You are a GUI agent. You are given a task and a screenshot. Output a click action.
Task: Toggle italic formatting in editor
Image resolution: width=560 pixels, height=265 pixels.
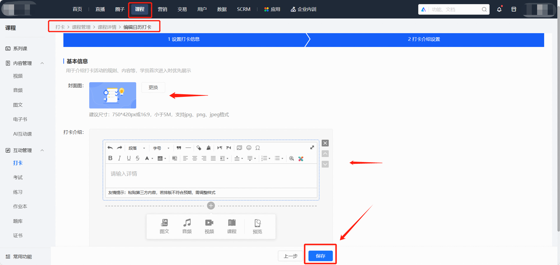point(119,158)
